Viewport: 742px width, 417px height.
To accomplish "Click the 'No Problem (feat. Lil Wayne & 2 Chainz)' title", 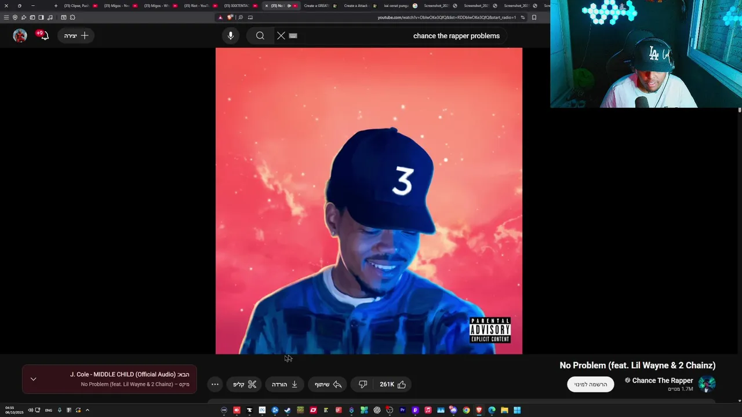I will [x=638, y=365].
